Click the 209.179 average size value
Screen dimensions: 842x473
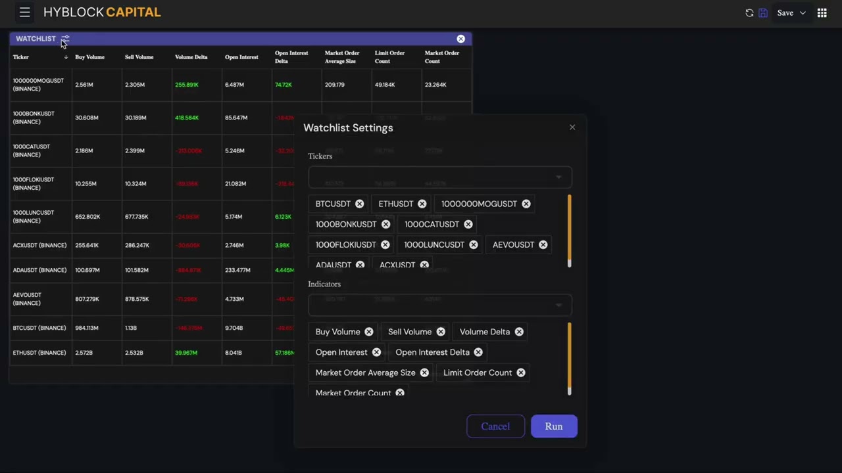click(x=335, y=85)
